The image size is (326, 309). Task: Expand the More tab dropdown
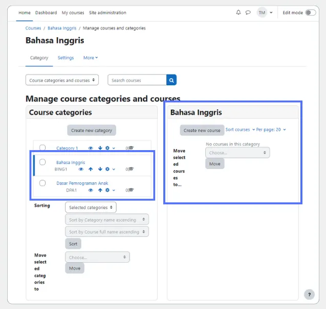pos(91,58)
